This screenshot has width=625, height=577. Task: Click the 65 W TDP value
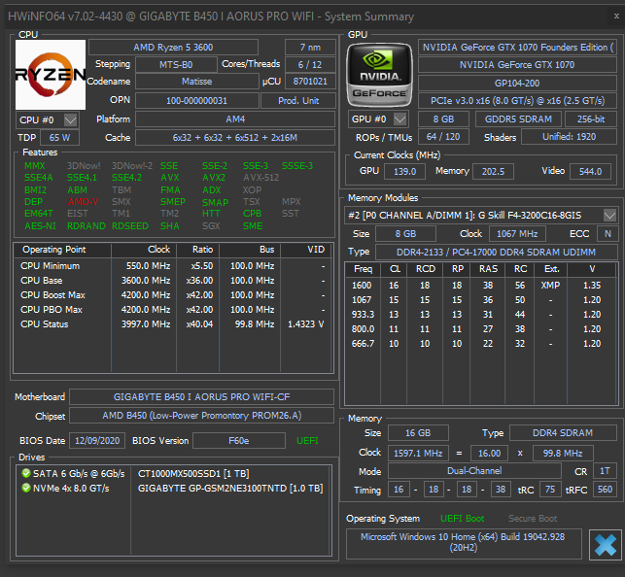pos(60,138)
